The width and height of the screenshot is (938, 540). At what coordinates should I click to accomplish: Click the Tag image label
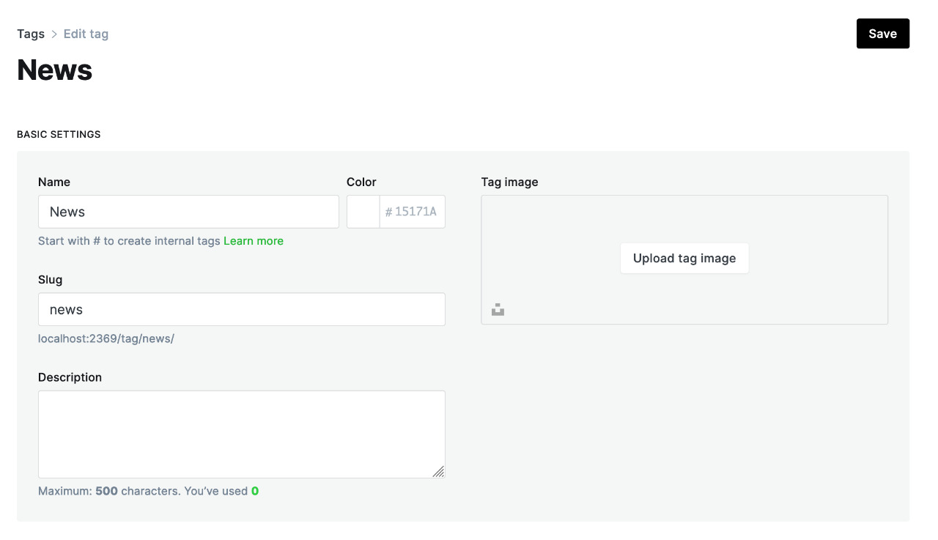510,182
